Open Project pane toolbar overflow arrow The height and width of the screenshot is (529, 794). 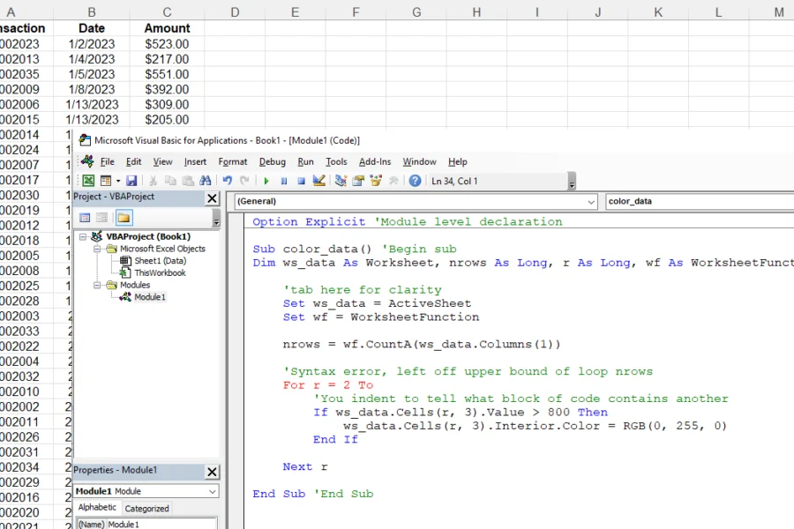click(216, 220)
